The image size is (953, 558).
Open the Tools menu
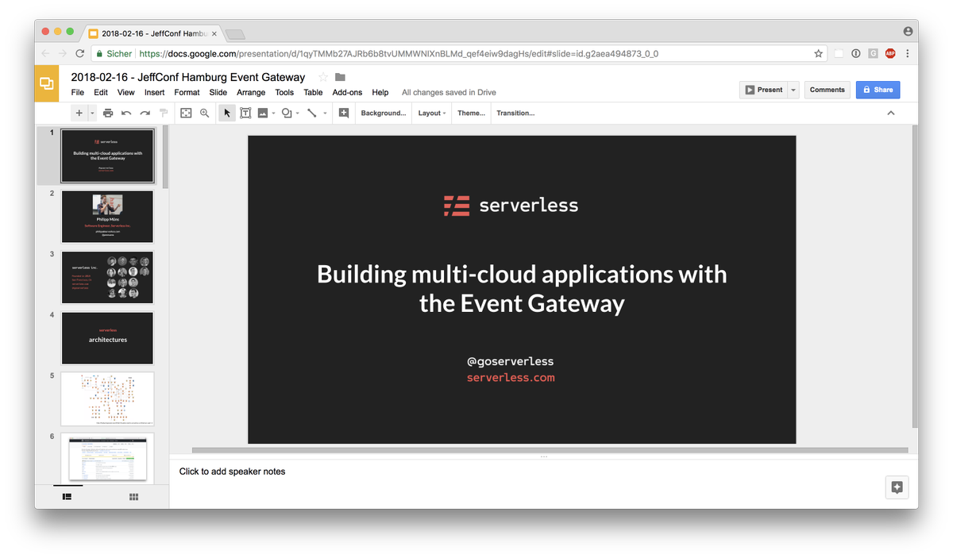(x=284, y=93)
